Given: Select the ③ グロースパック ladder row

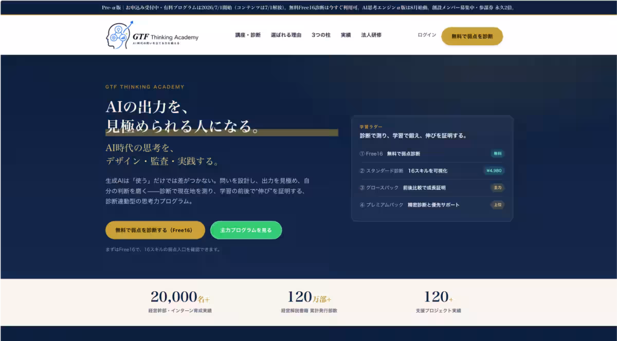Looking at the screenshot, I should point(432,187).
